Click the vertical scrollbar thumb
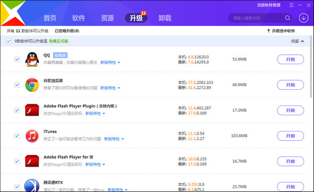 (x=311, y=67)
